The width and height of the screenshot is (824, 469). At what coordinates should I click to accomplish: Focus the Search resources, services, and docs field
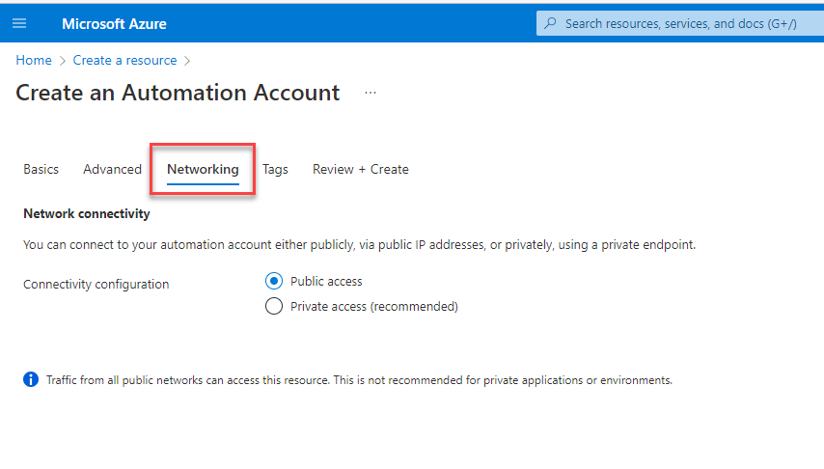[x=680, y=23]
